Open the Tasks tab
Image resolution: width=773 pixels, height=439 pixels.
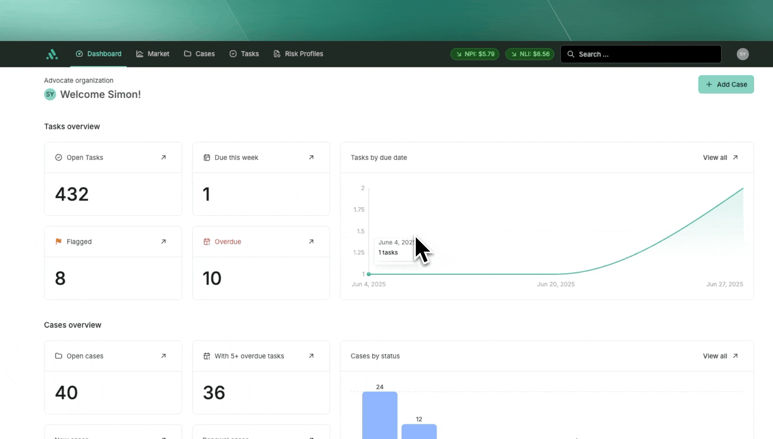tap(244, 54)
